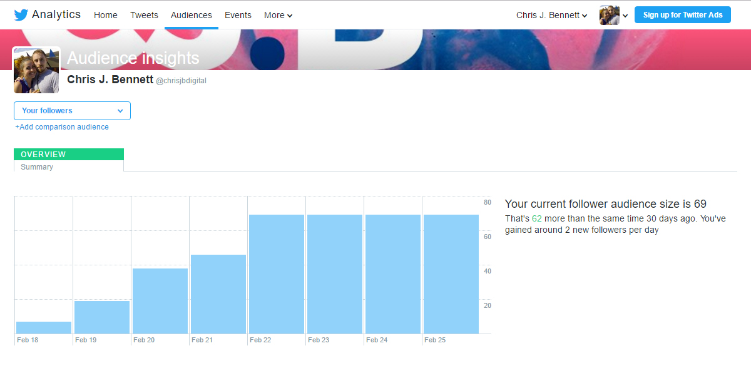Click the Feb 22 axis label
Image resolution: width=751 pixels, height=378 pixels.
point(260,340)
